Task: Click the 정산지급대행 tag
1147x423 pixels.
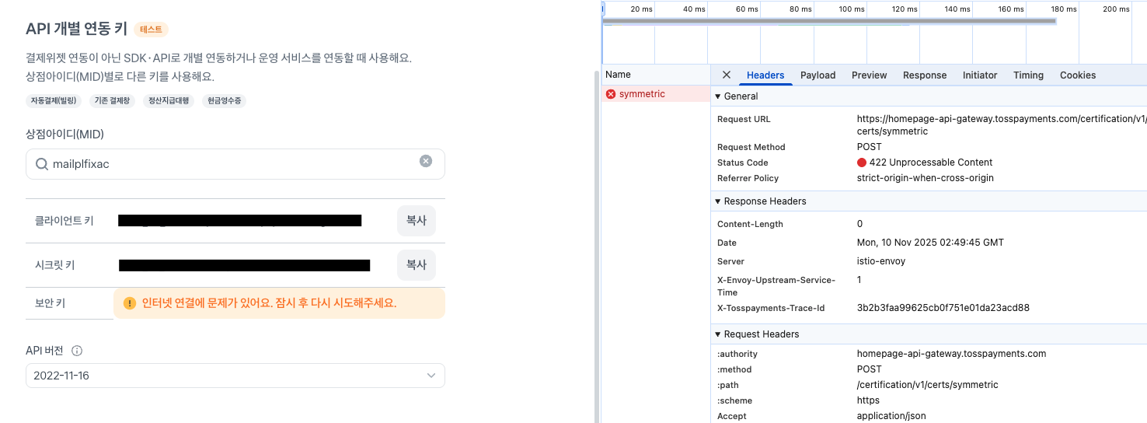Action: pyautogui.click(x=169, y=101)
